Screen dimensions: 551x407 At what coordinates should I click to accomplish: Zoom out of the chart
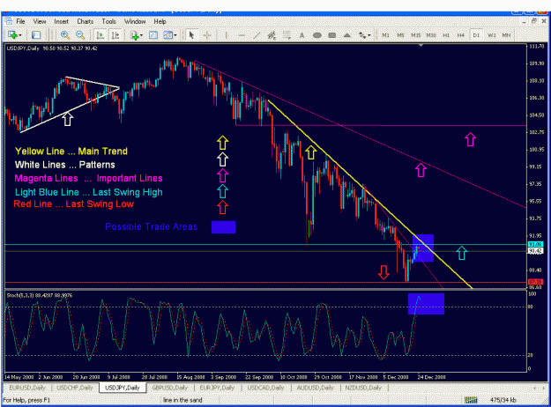80,35
